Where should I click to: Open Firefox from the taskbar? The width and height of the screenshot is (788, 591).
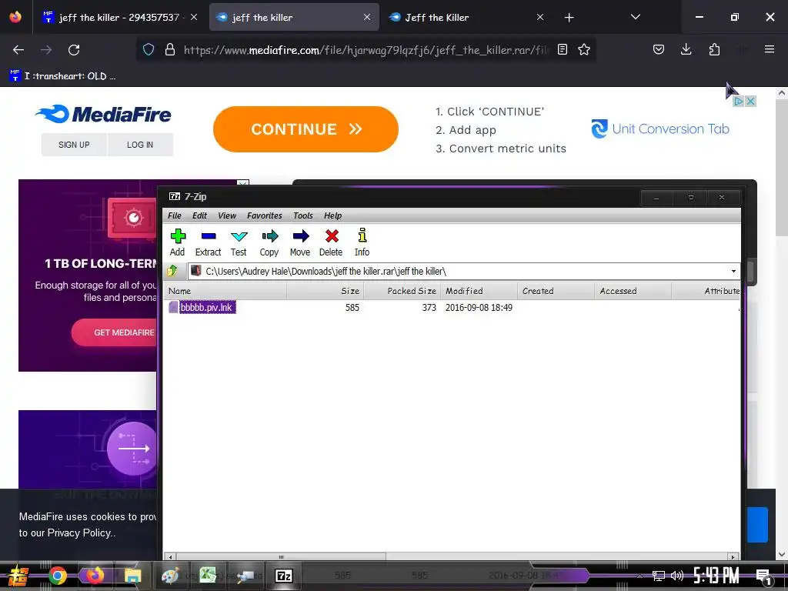point(95,576)
